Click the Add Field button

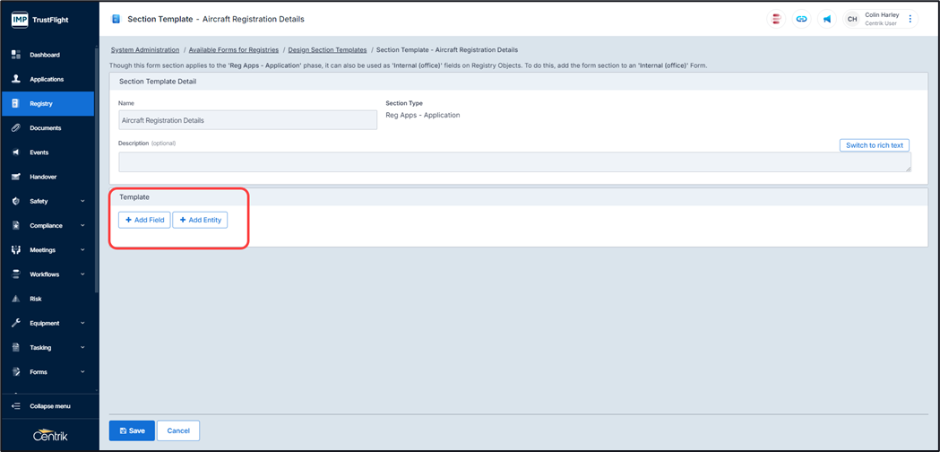pyautogui.click(x=144, y=221)
